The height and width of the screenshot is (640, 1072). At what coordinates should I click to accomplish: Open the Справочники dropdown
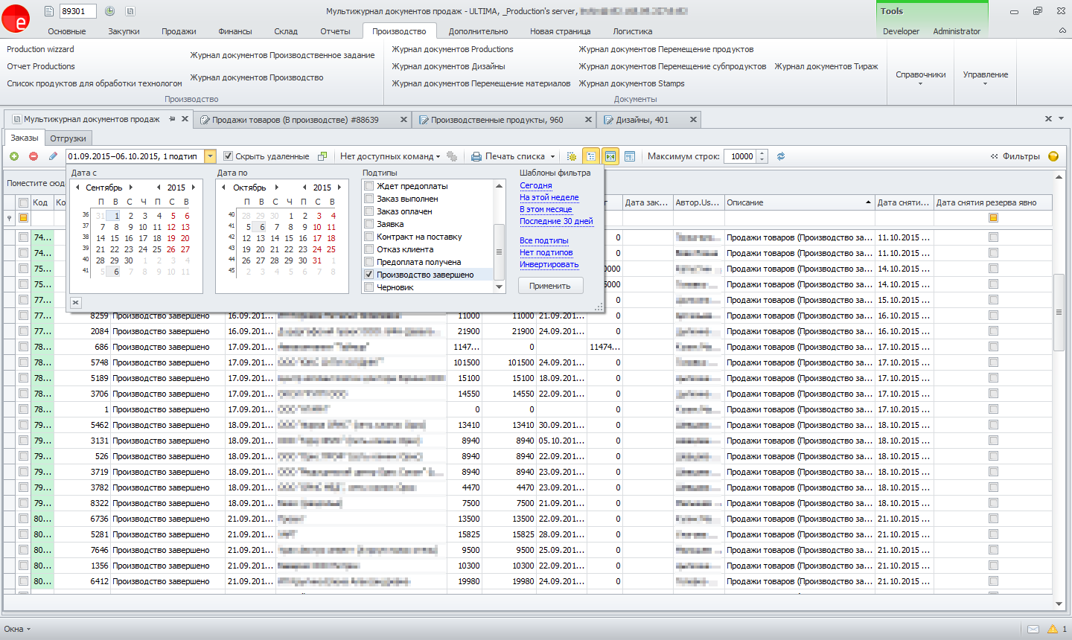coord(920,77)
